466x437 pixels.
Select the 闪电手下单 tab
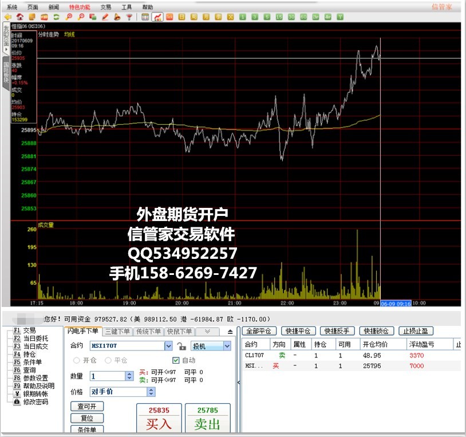coord(83,331)
